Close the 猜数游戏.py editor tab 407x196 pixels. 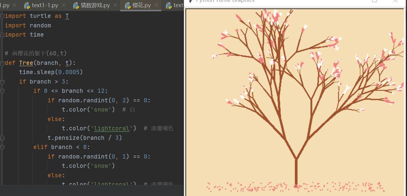click(x=116, y=5)
